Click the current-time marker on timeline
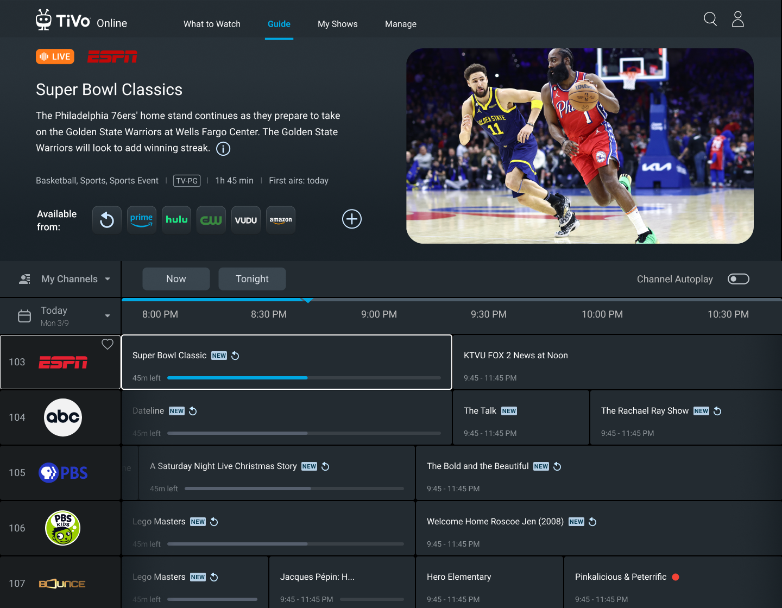The width and height of the screenshot is (782, 608). (307, 300)
